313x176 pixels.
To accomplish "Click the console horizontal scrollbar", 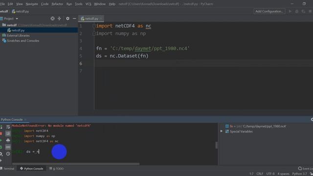I will pyautogui.click(x=76, y=164).
